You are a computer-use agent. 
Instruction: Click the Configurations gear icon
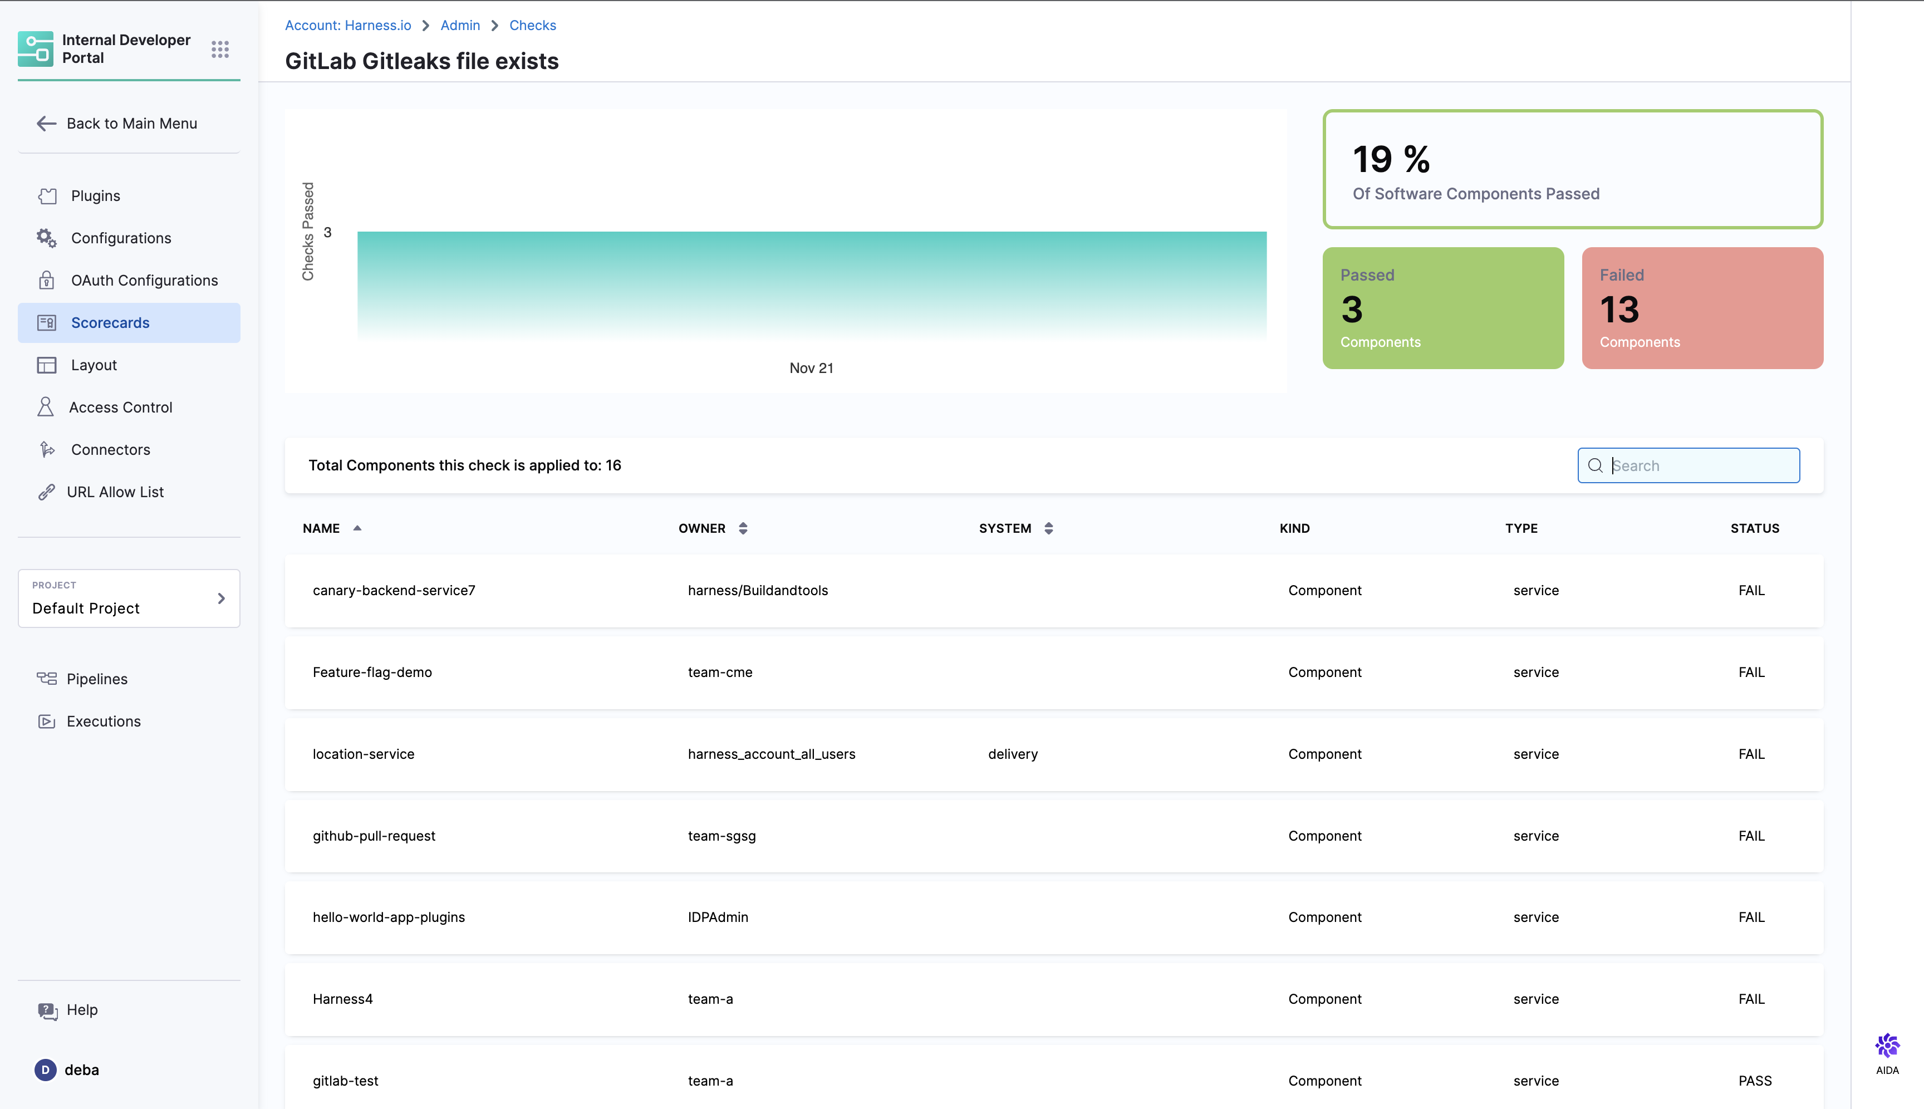click(x=46, y=238)
